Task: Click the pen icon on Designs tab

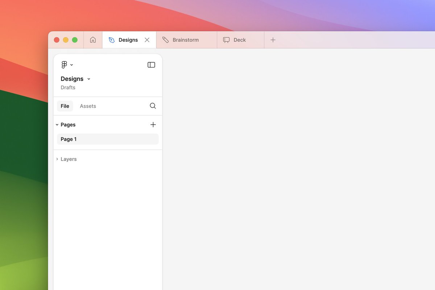Action: coord(112,40)
